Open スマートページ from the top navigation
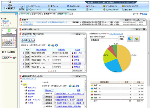This screenshot has height=108, width=150. (35, 10)
